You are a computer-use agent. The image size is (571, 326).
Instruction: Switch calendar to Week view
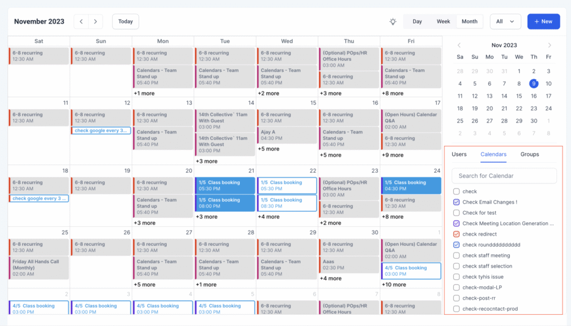[443, 21]
